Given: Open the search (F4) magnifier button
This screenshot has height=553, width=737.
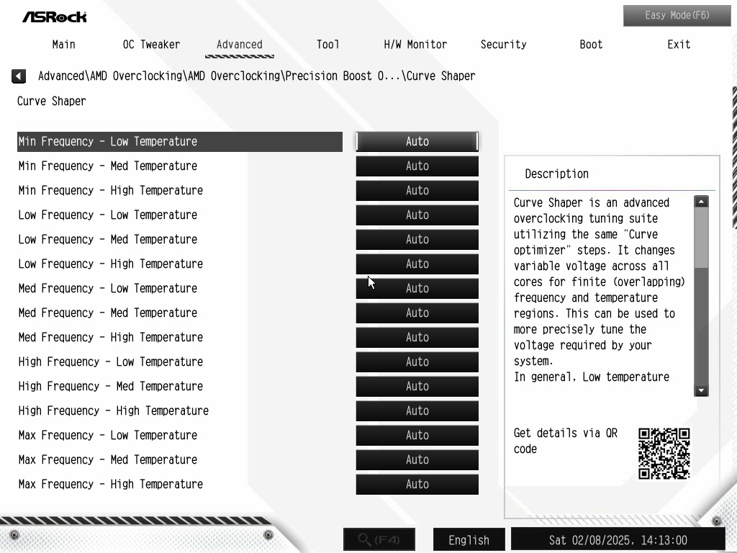Looking at the screenshot, I should [x=379, y=539].
